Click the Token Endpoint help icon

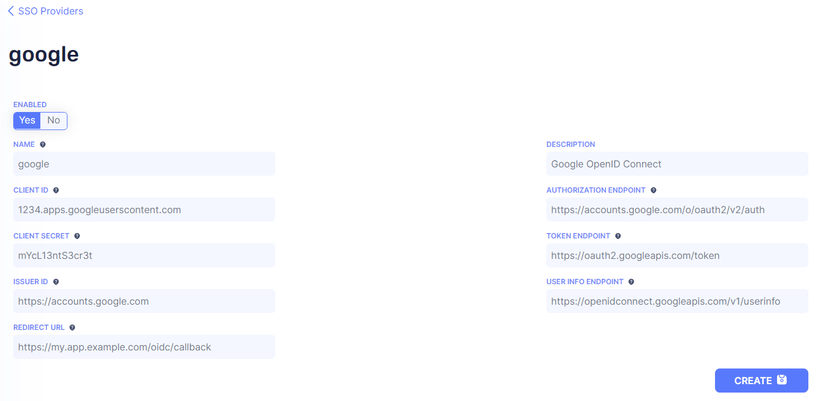pos(618,236)
